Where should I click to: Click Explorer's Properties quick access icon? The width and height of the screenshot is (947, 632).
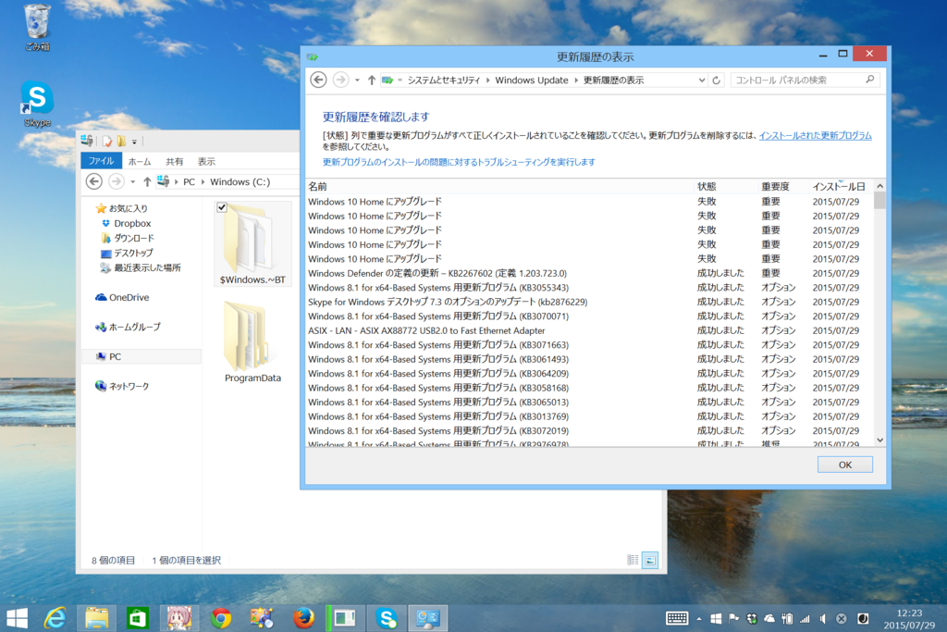pos(107,142)
